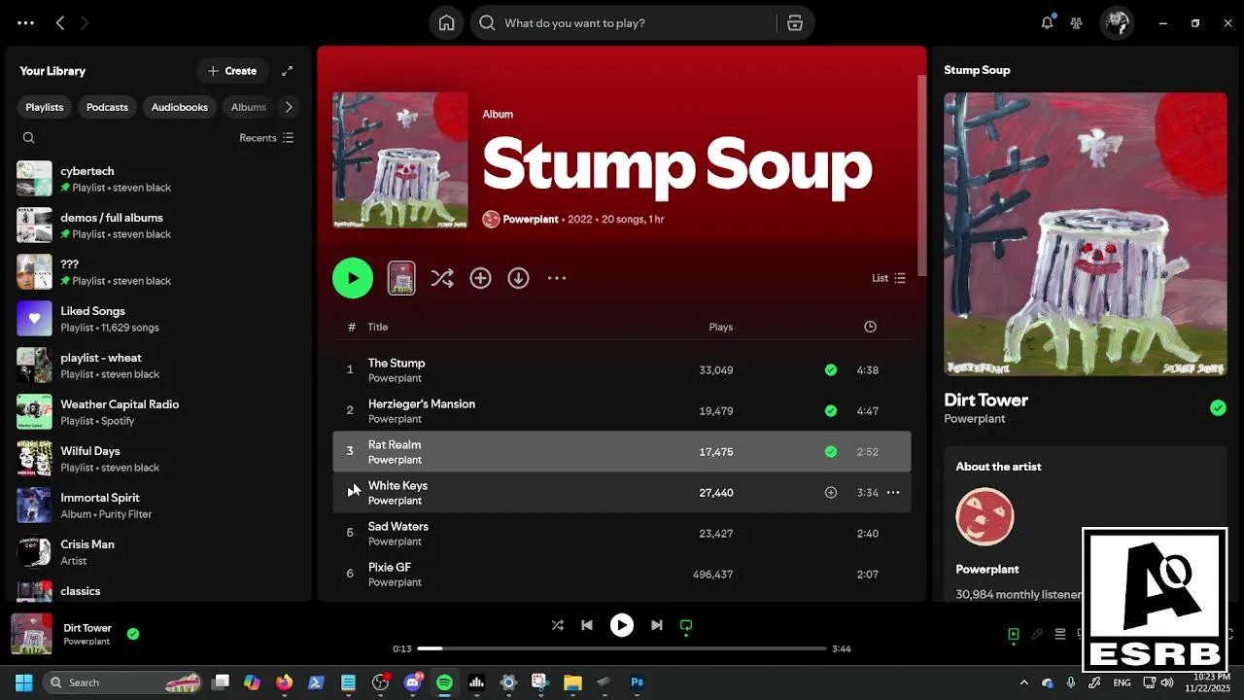Open the Now Playing large cover art
1244x700 pixels.
1086,234
